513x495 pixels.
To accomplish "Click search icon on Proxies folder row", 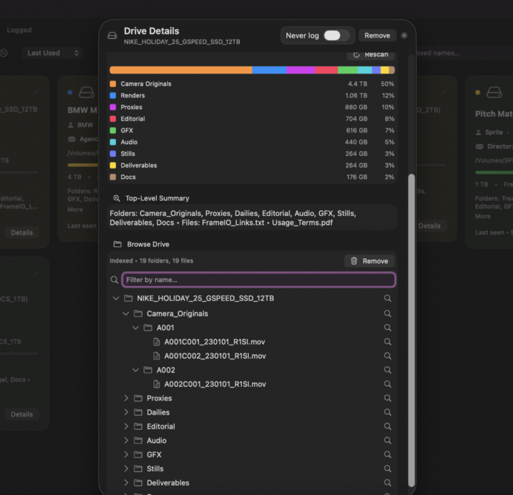I will pos(388,398).
